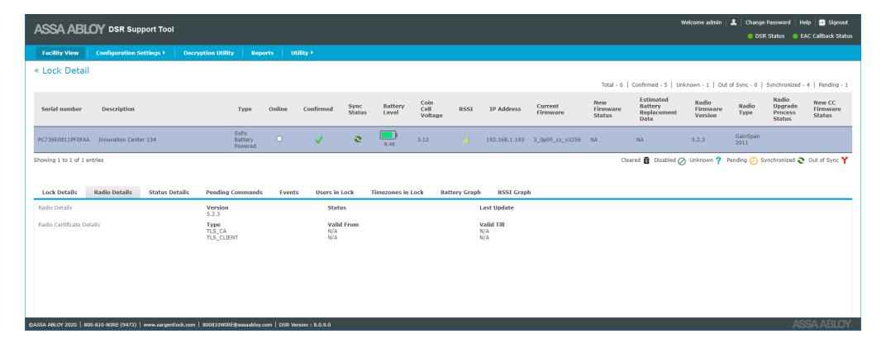This screenshot has height=353, width=886.
Task: Go back via the « Lock Detail link
Action: click(x=62, y=70)
